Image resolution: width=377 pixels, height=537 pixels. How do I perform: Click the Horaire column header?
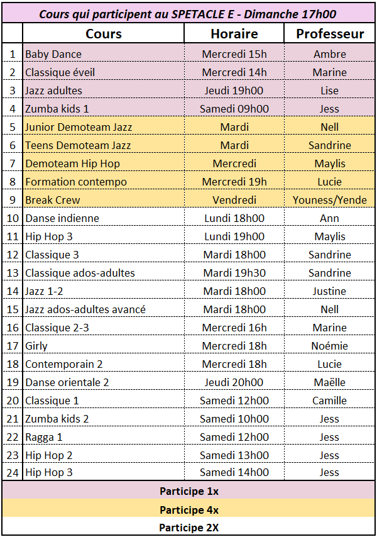pyautogui.click(x=234, y=33)
